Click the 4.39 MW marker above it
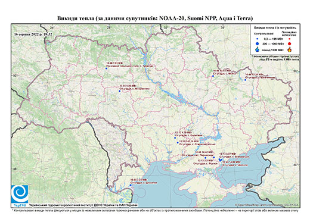This screenshot has width=310, height=219. tap(175, 137)
